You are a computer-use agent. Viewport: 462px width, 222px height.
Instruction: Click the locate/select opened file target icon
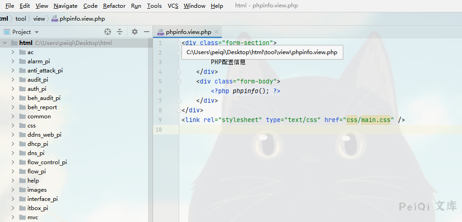pos(108,32)
